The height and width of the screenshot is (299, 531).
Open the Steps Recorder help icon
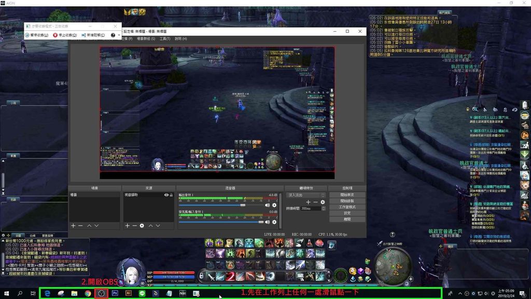coord(113,35)
